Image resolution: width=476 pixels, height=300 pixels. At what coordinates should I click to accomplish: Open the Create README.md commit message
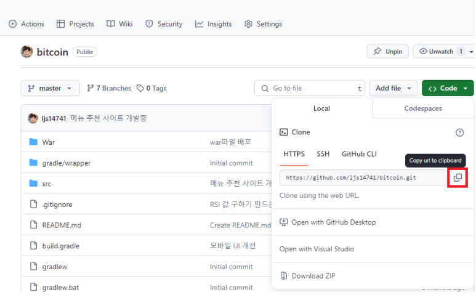click(x=240, y=225)
